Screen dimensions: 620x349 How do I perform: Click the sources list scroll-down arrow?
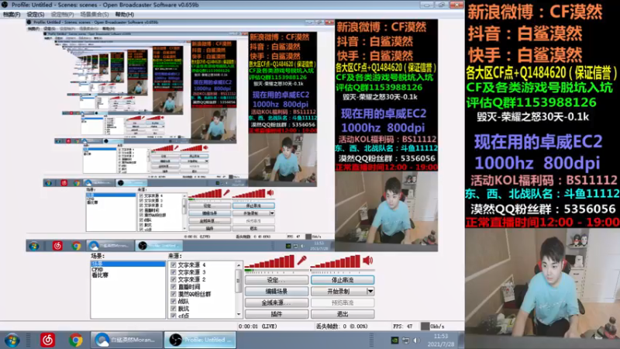(x=239, y=315)
